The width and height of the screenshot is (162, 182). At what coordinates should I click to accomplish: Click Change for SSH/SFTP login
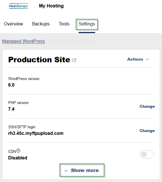point(147,131)
